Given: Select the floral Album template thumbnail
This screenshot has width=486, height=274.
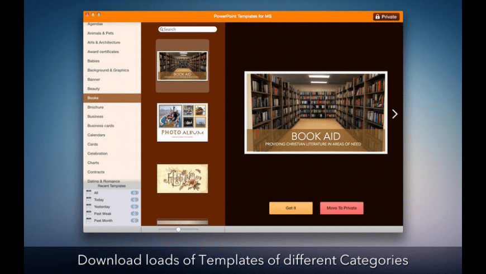Looking at the screenshot, I should (x=182, y=178).
